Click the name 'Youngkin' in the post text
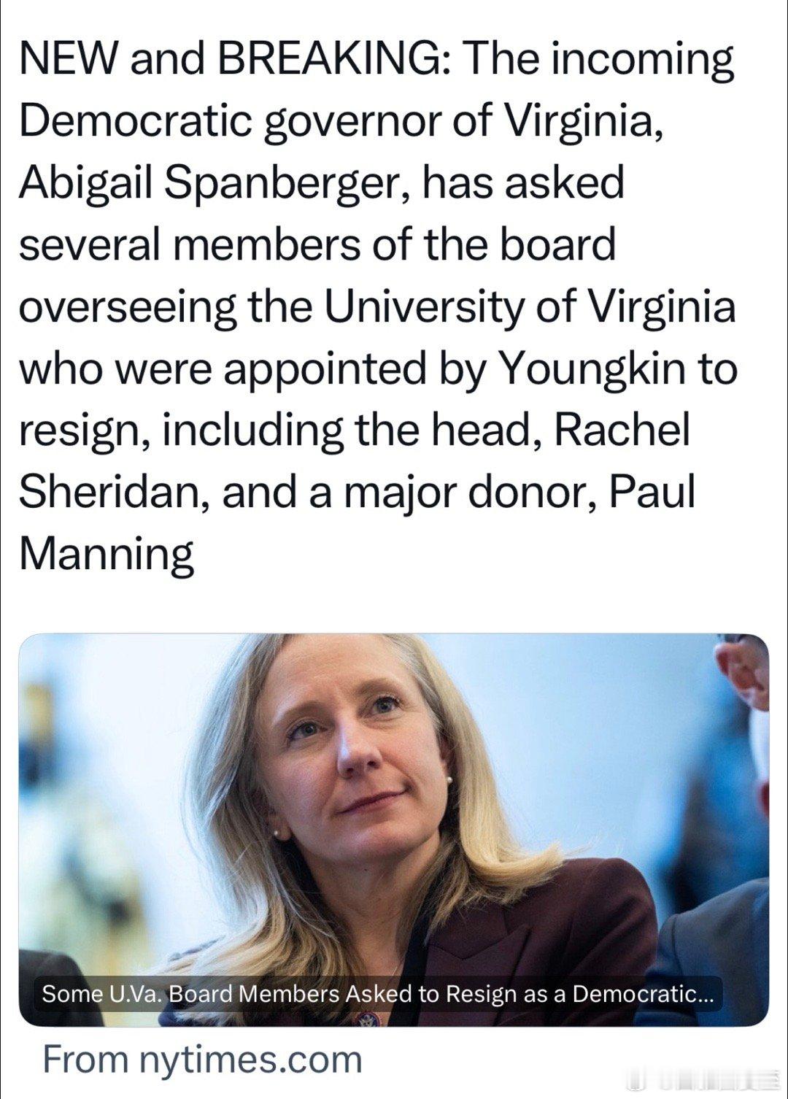 point(592,369)
